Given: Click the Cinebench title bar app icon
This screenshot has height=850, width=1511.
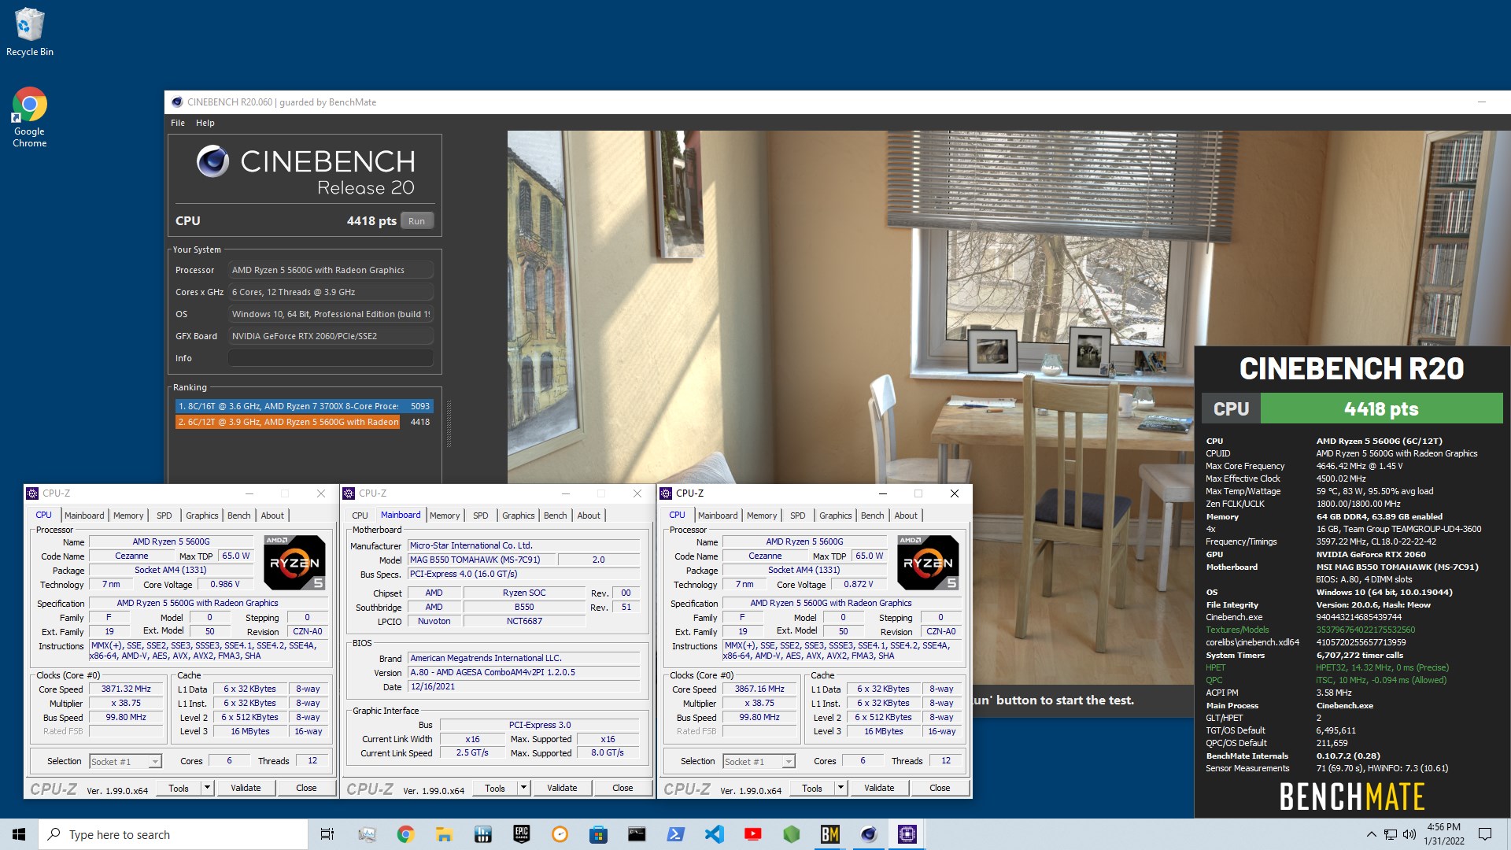Looking at the screenshot, I should [x=177, y=102].
